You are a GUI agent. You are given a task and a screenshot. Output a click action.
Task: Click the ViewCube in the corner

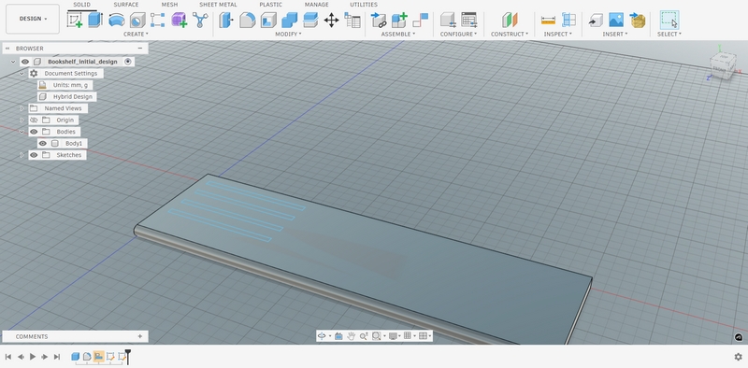(x=722, y=65)
